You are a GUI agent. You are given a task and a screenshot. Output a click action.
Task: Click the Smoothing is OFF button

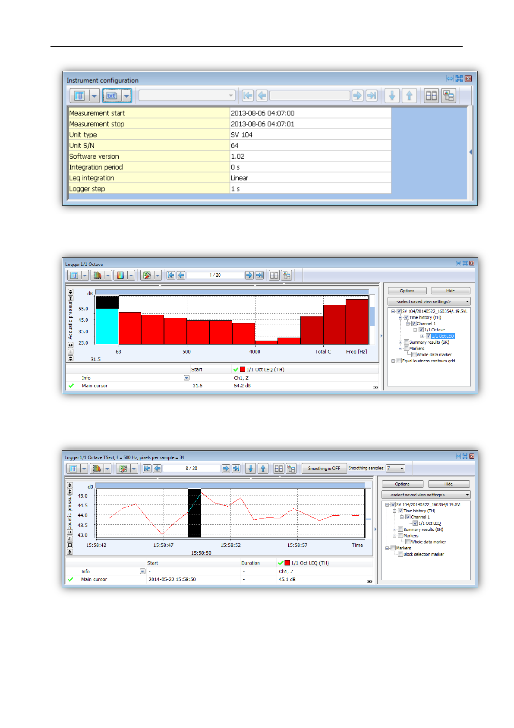click(324, 468)
